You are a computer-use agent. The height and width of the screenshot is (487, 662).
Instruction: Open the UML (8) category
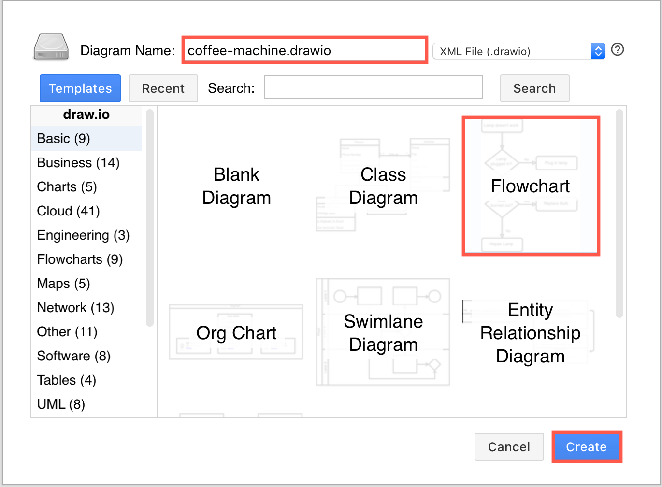coord(60,404)
